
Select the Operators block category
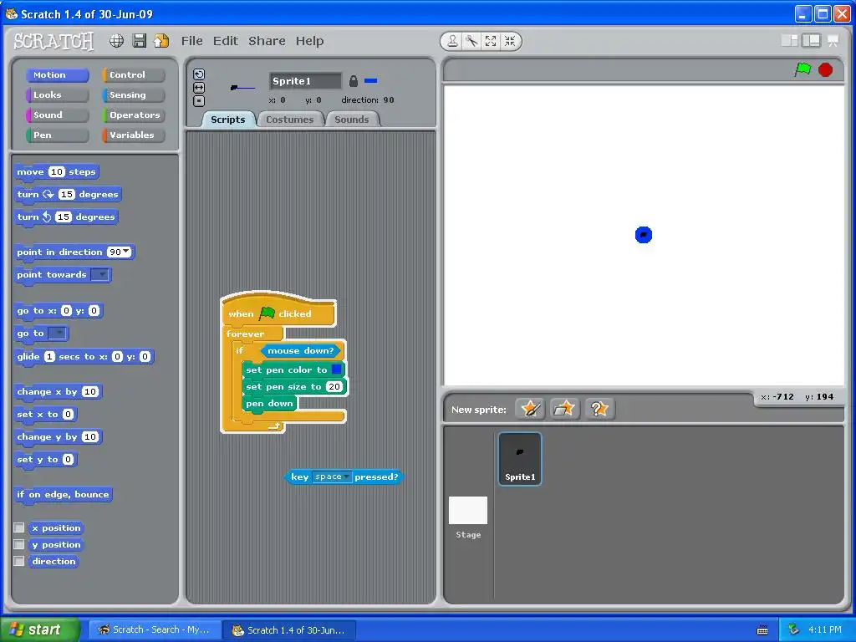[133, 115]
